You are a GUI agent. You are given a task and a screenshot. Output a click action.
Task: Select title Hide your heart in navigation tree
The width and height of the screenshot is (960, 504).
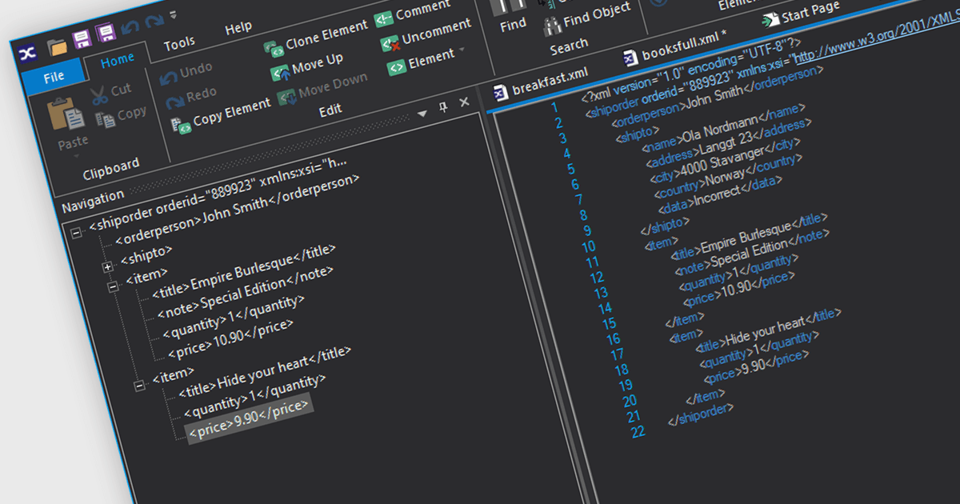tap(265, 371)
